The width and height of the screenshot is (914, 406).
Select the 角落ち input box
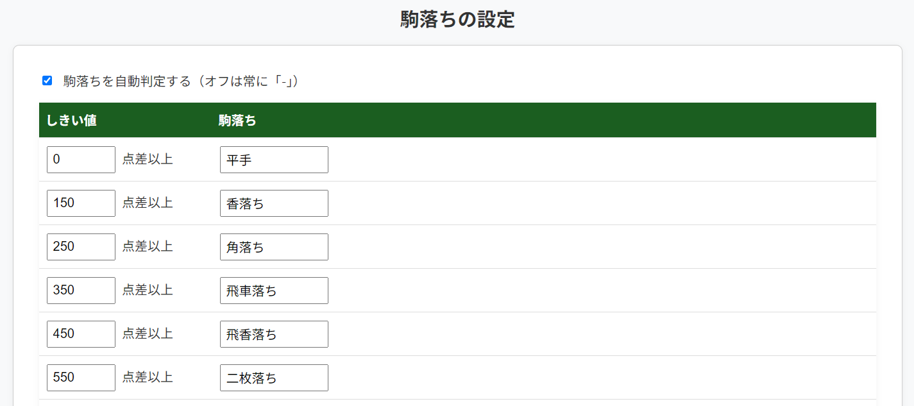point(274,247)
